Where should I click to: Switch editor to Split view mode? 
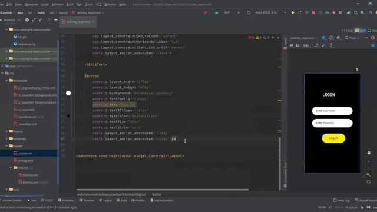pyautogui.click(x=360, y=31)
